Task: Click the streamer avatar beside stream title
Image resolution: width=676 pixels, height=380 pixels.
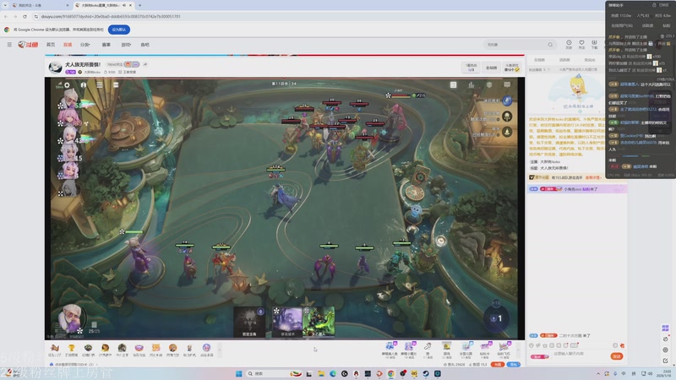Action: click(55, 68)
